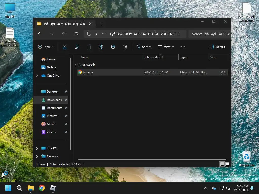Image resolution: width=259 pixels, height=194 pixels.
Task: Select the Recycle Bin desktop icon
Action: [x=246, y=159]
